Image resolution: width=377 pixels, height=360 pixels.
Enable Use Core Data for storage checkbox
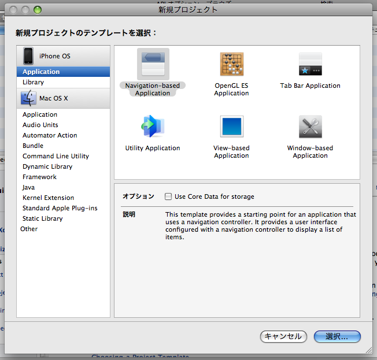pyautogui.click(x=168, y=196)
